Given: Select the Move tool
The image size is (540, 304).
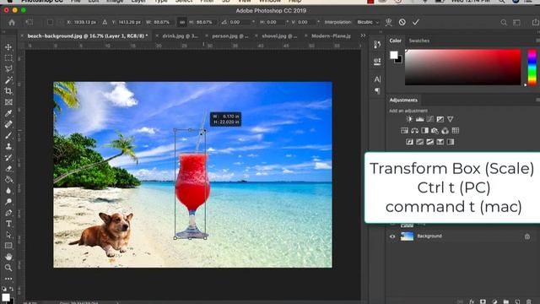Looking at the screenshot, I should pyautogui.click(x=8, y=47).
